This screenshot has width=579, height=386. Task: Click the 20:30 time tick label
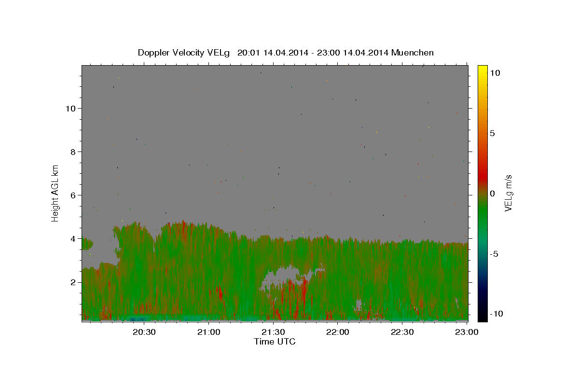tap(144, 332)
